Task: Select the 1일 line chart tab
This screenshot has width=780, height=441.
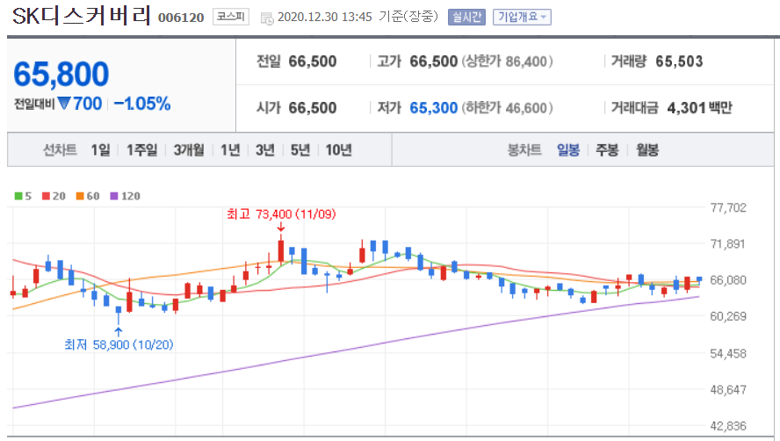Action: click(100, 149)
